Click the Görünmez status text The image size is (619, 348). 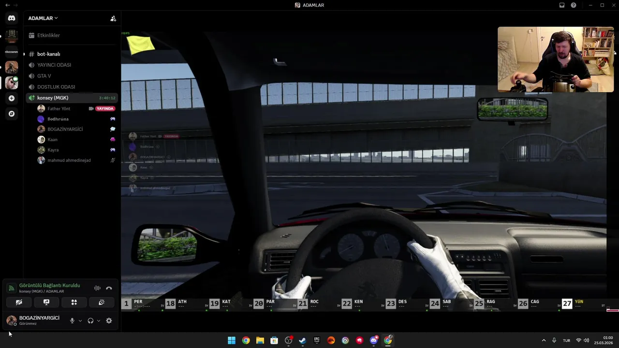click(28, 323)
